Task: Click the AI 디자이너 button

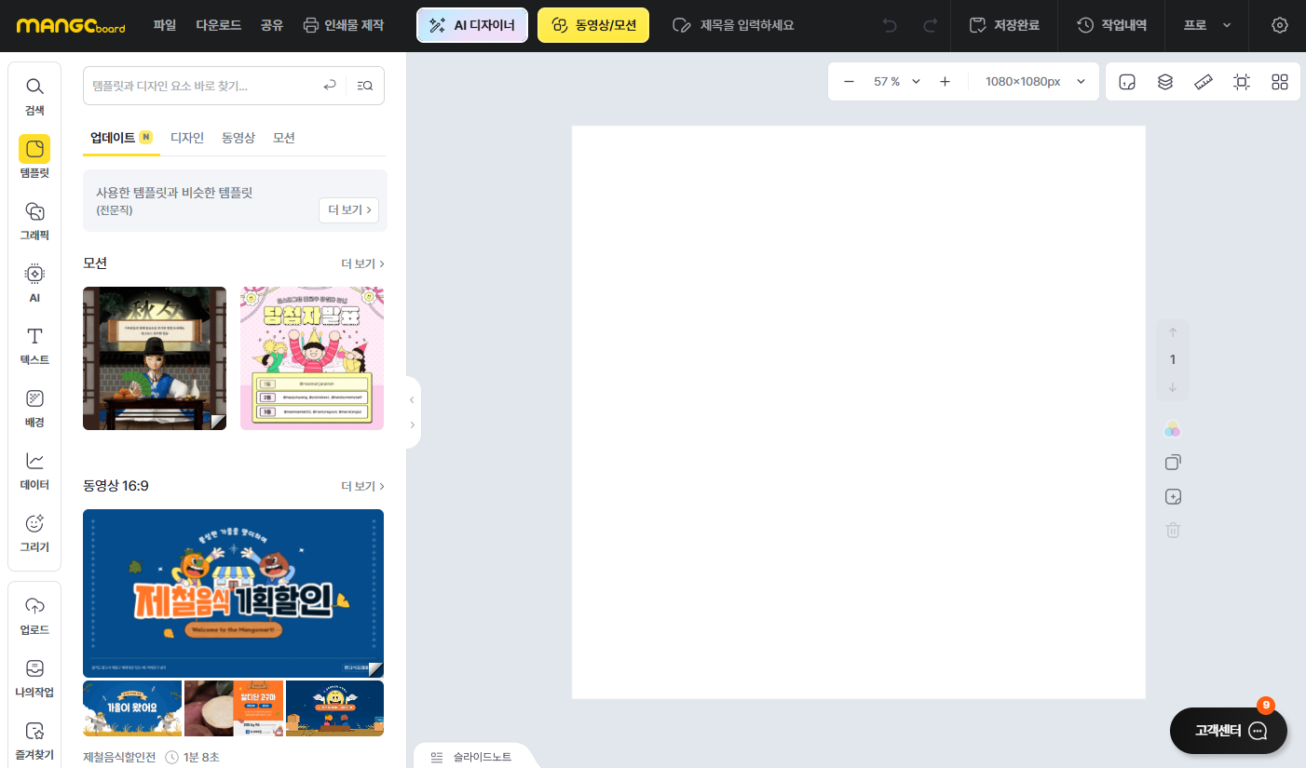Action: click(472, 25)
